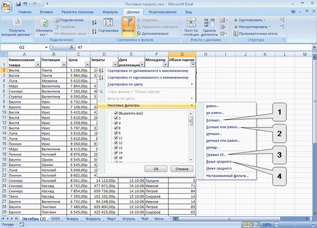The image size is (317, 228).
Task: Open filter dropdown for Дата реализации
Action: pyautogui.click(x=142, y=64)
